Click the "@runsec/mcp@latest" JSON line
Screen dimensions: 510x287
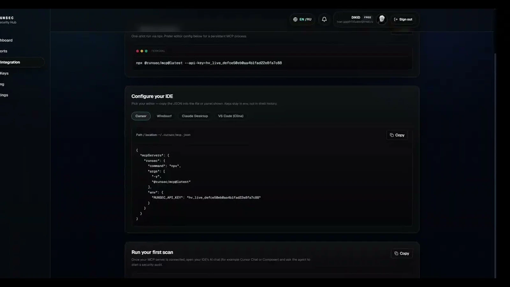pos(171,182)
